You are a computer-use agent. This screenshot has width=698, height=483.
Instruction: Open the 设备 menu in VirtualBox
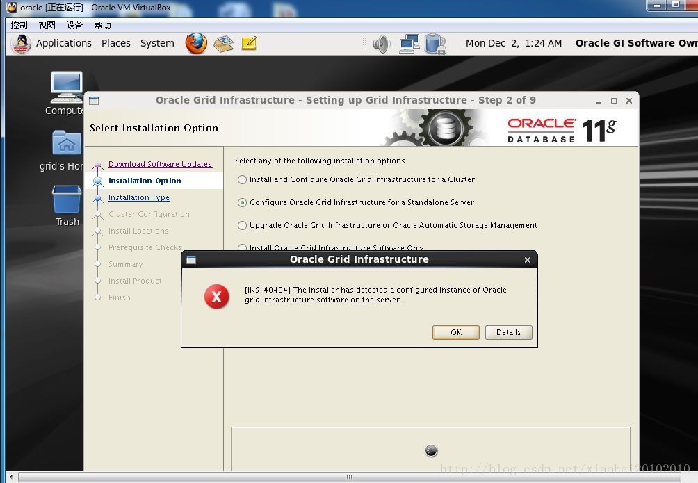click(74, 25)
